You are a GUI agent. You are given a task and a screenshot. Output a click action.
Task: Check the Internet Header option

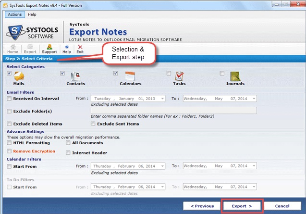pyautogui.click(x=68, y=153)
